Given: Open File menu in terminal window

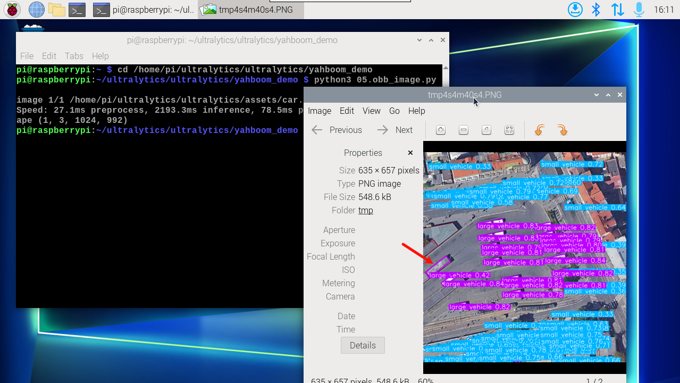Looking at the screenshot, I should [27, 56].
